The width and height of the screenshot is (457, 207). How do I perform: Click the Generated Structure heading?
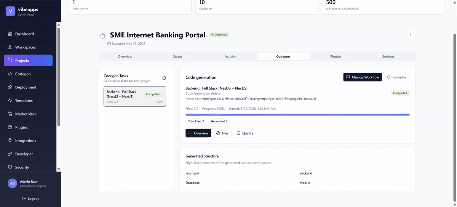(202, 156)
